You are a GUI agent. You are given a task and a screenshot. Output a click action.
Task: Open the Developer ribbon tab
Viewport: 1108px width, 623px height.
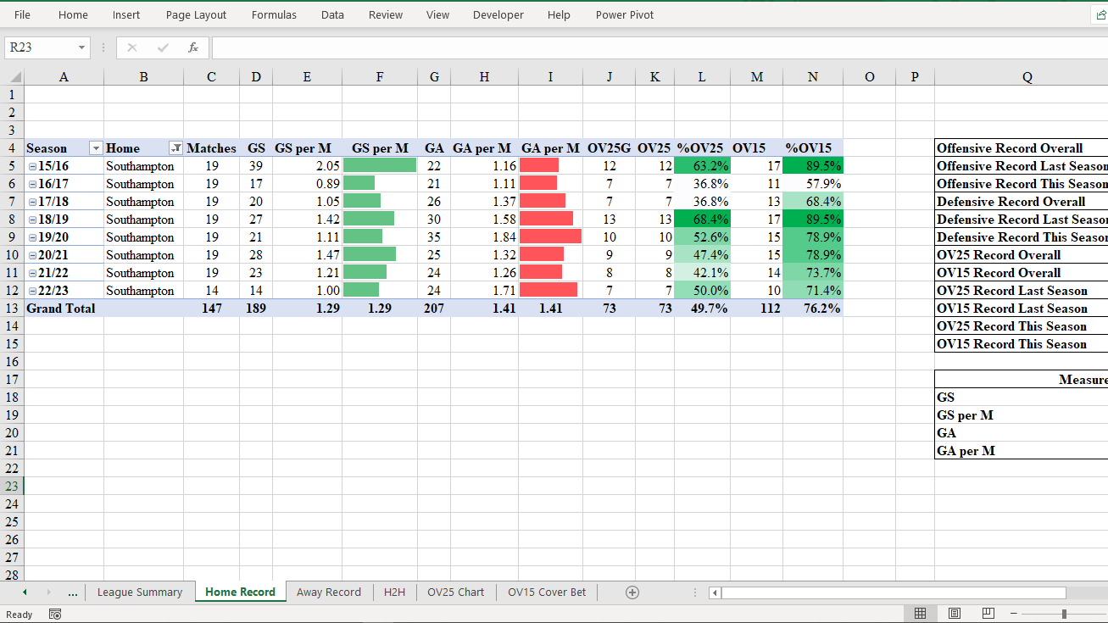click(x=498, y=14)
